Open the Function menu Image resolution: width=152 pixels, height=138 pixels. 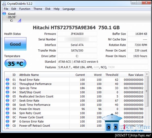pyautogui.click(x=25, y=9)
